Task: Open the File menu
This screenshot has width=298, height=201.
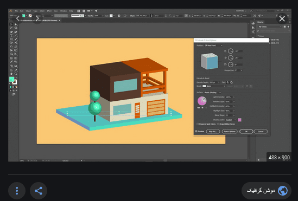Action: point(16,11)
